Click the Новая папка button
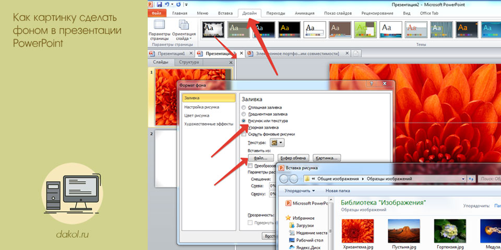Image resolution: width=501 pixels, height=250 pixels. (338, 191)
